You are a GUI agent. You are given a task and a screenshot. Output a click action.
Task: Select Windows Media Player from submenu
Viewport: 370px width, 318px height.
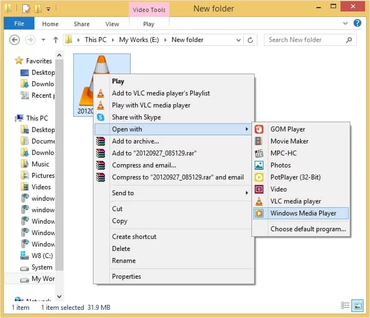(301, 213)
